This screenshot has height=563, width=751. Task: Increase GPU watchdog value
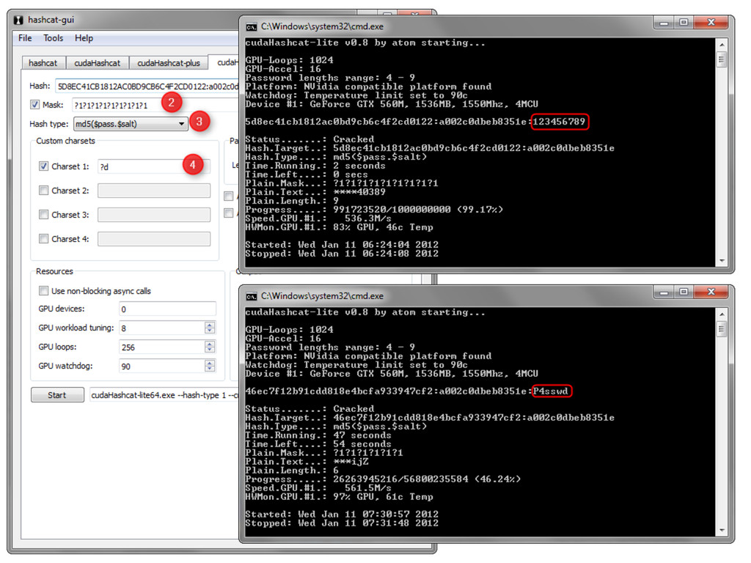[x=210, y=363]
